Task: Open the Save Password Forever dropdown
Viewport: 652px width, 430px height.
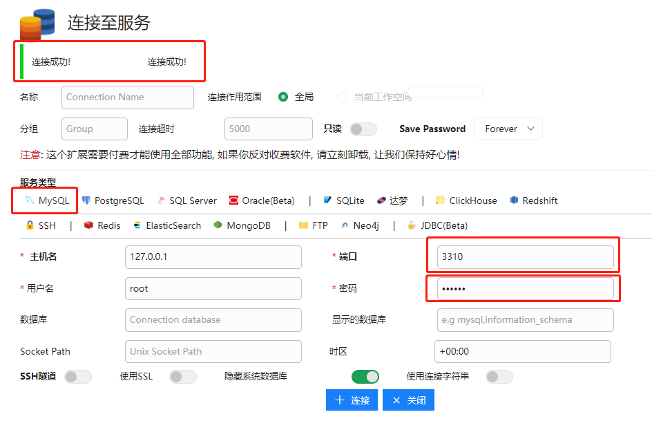Action: point(508,129)
